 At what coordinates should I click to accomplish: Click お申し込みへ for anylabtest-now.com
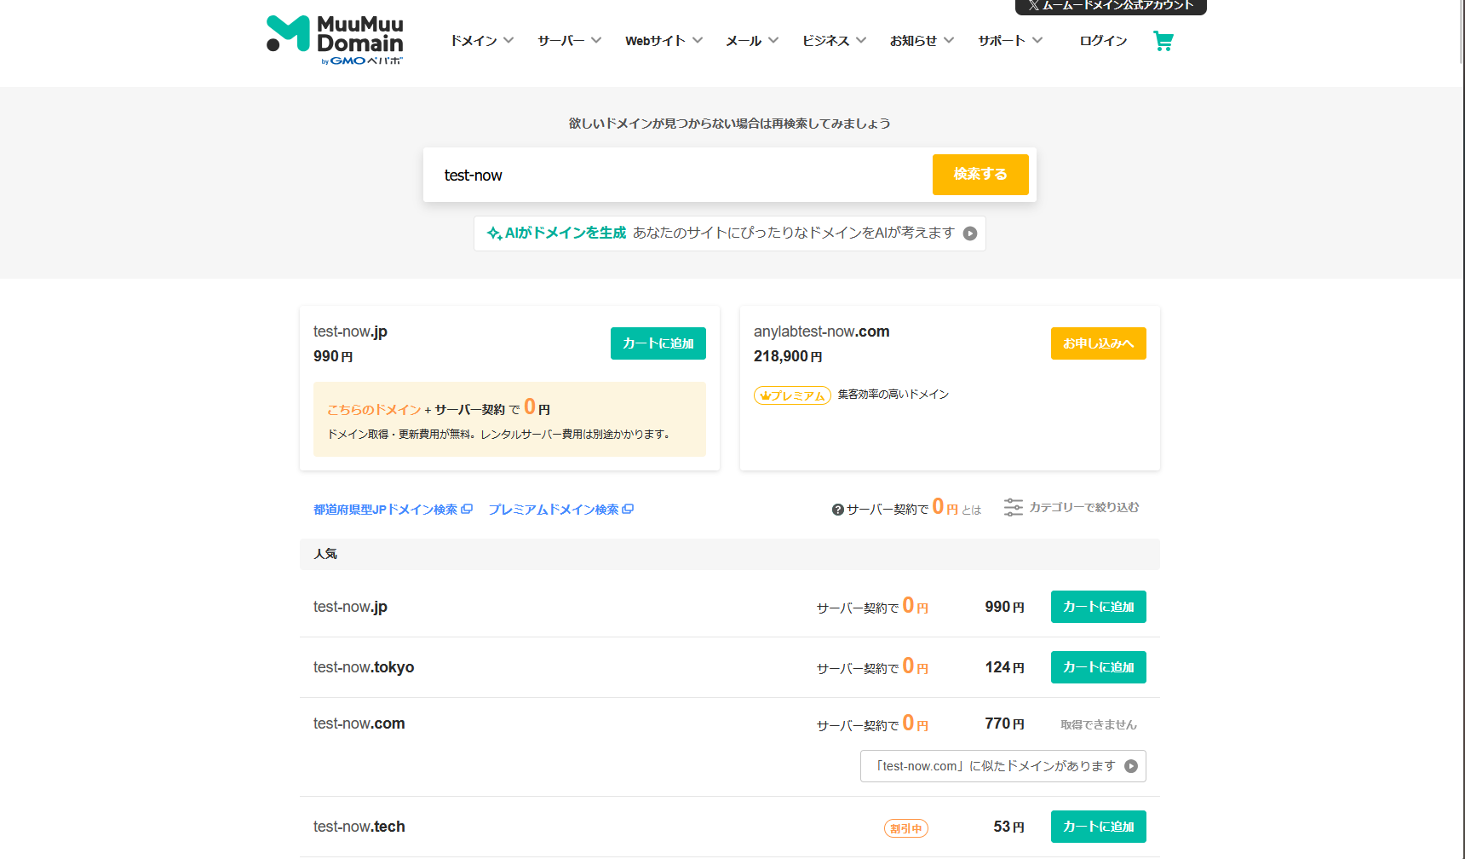tap(1099, 343)
